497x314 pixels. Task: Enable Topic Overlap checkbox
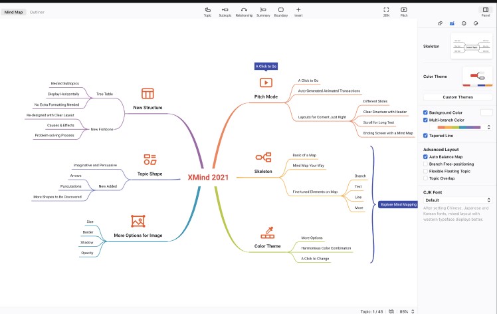425,178
